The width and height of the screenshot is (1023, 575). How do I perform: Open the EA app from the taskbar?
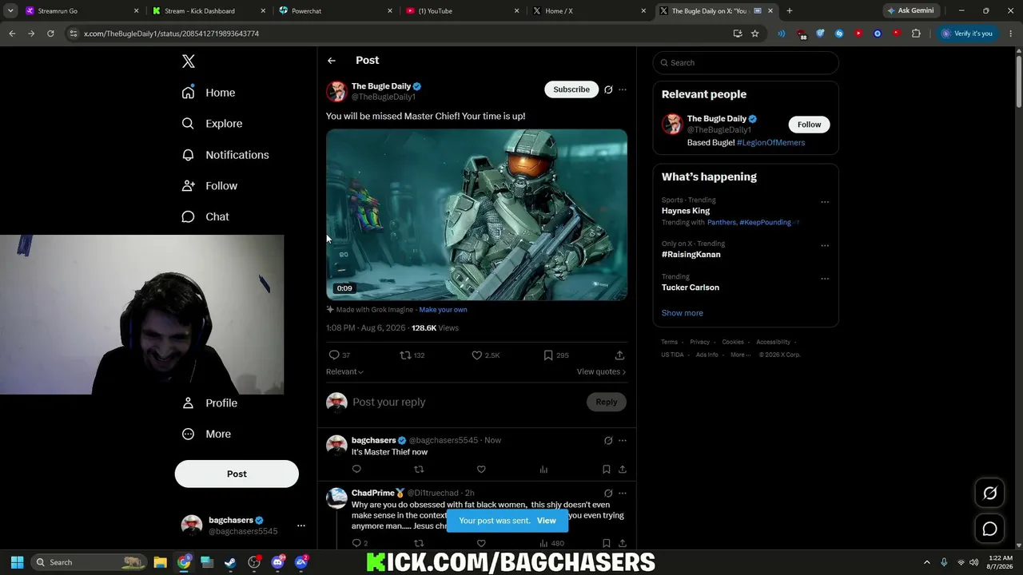click(x=301, y=562)
